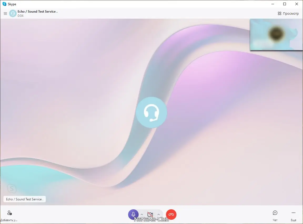Minimize the Skype window
Screen dimensions: 303x224
tap(273, 4)
